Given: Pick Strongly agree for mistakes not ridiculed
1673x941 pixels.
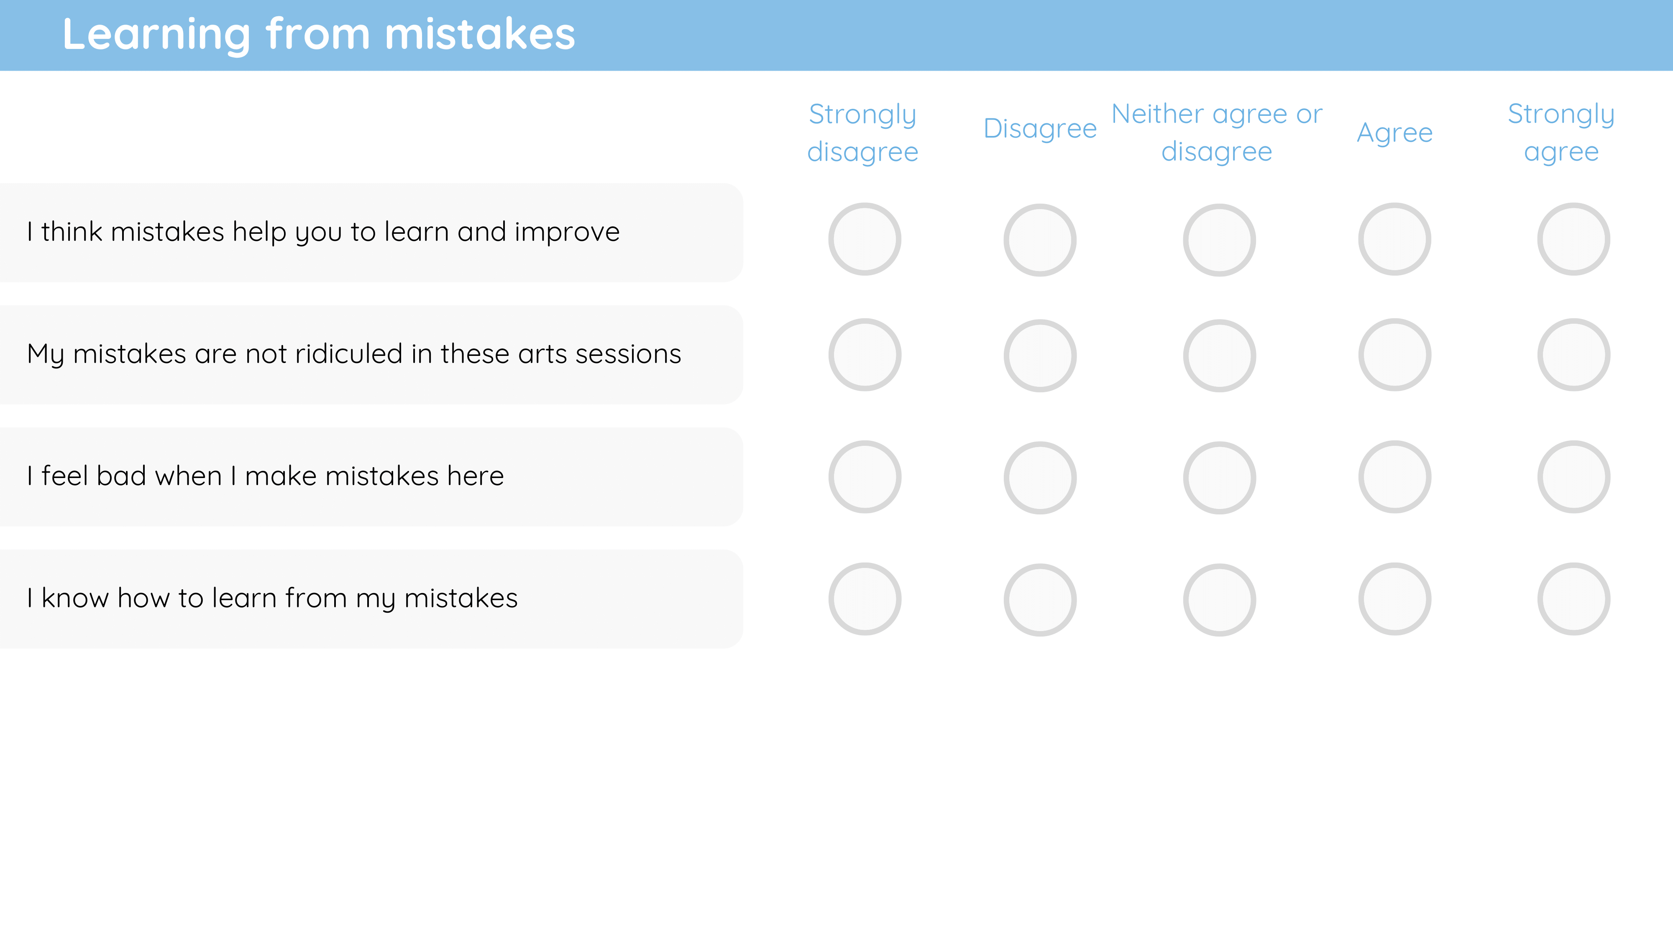Looking at the screenshot, I should 1573,355.
